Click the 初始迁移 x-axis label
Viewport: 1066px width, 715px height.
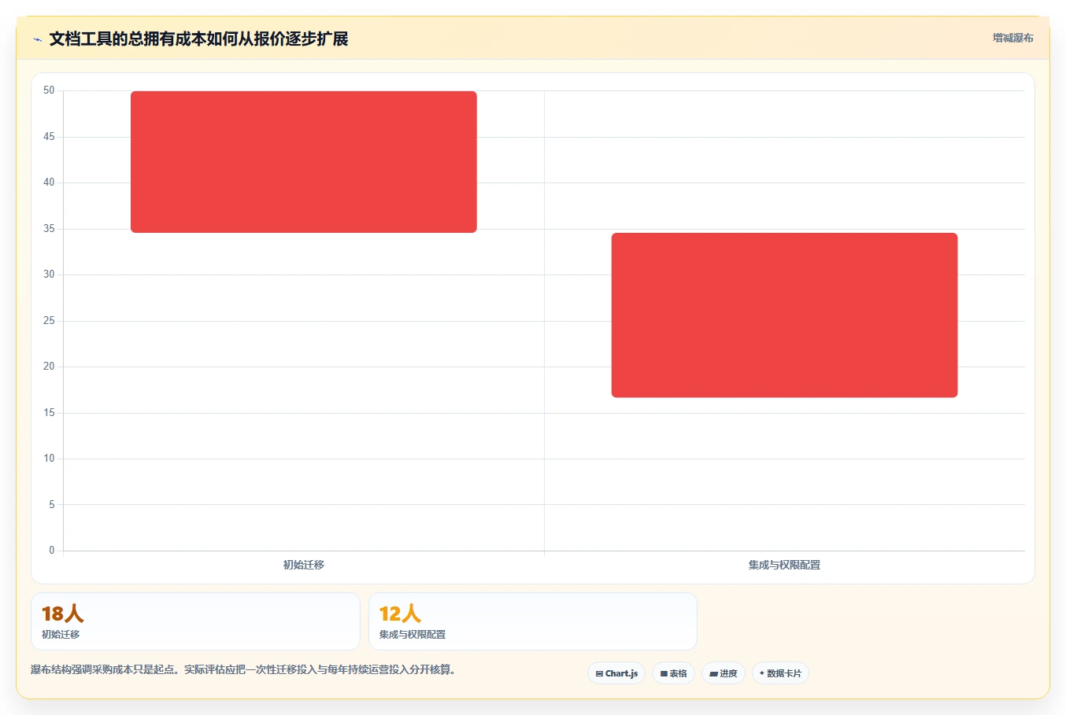(x=304, y=565)
